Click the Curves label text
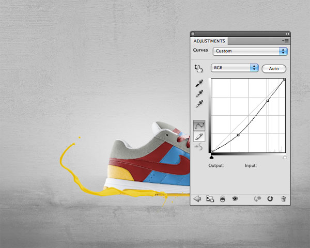 pyautogui.click(x=200, y=50)
